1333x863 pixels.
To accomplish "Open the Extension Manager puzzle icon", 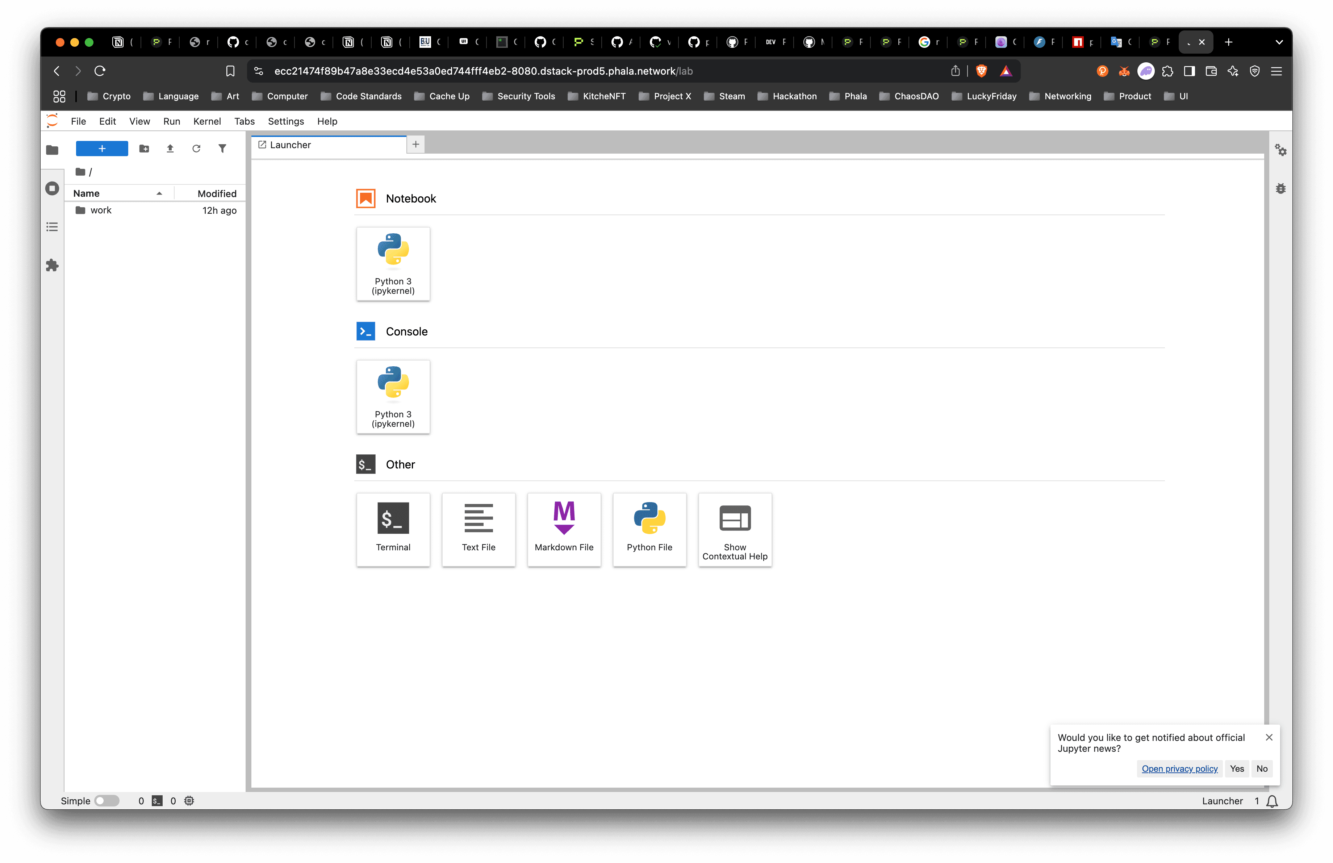I will tap(52, 265).
